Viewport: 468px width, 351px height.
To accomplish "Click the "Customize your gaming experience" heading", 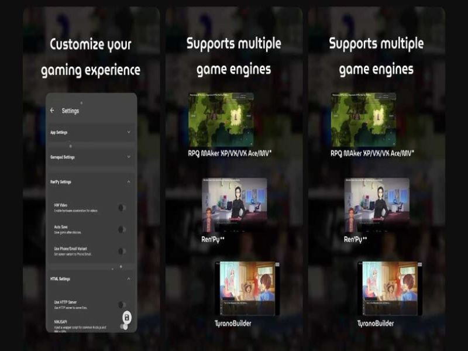I will coord(91,57).
